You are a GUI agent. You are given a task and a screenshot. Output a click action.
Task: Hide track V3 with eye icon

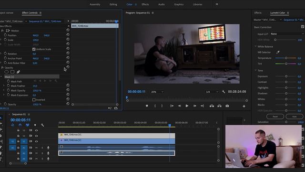pyautogui.click(x=36, y=130)
